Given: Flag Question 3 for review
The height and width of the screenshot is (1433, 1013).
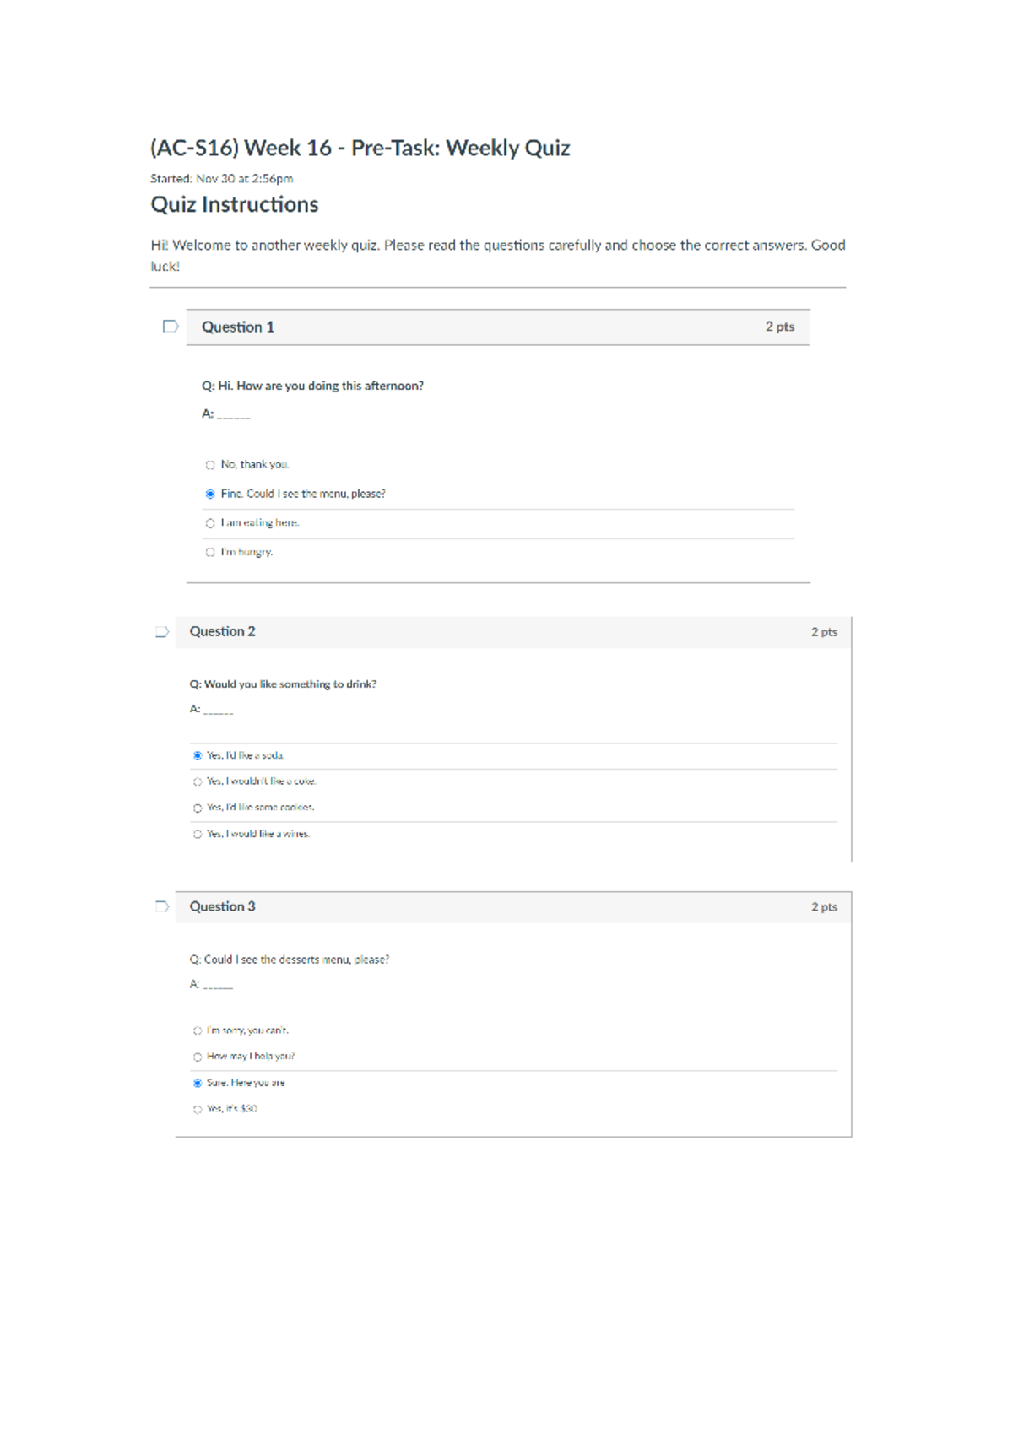Looking at the screenshot, I should [x=162, y=906].
